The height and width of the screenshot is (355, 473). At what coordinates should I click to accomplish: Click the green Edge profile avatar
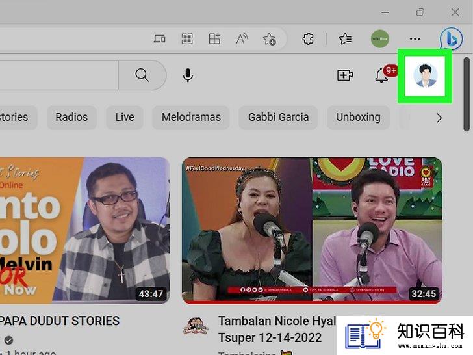click(380, 38)
